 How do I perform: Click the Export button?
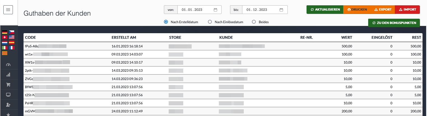pyautogui.click(x=383, y=9)
